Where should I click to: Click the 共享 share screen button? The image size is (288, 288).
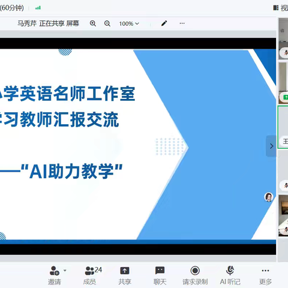[x=125, y=275]
